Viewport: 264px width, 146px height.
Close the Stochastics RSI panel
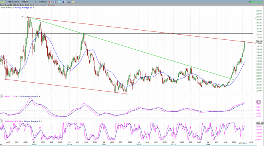(x=1, y=121)
